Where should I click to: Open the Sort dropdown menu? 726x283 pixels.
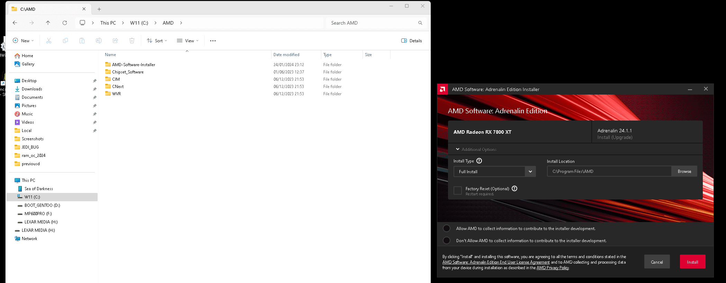[x=157, y=41]
